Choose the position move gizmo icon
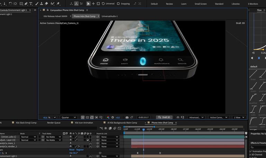 click(x=93, y=3)
